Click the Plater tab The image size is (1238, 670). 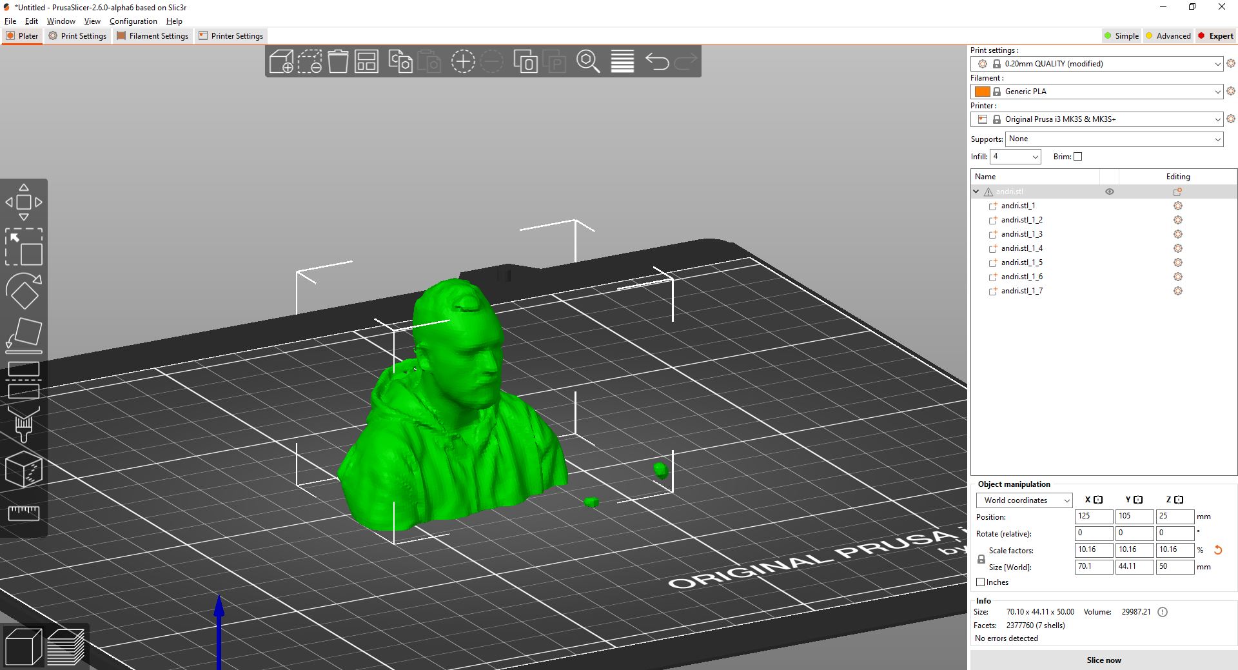[23, 36]
